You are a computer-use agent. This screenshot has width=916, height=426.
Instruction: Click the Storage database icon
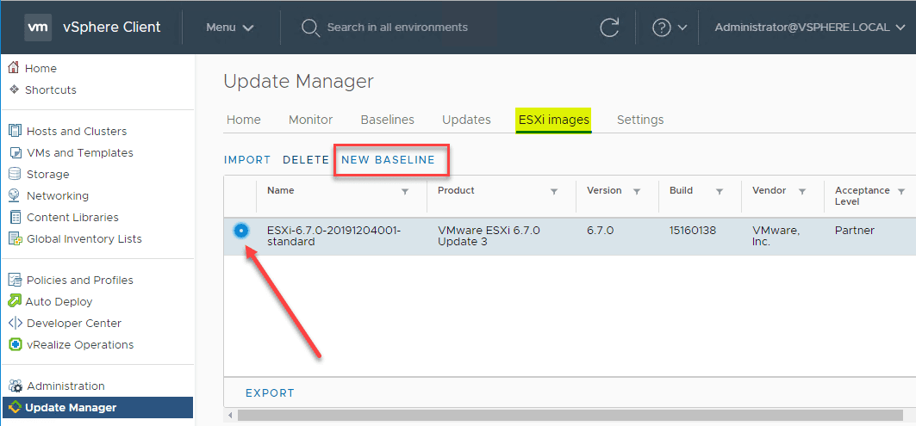(x=14, y=174)
